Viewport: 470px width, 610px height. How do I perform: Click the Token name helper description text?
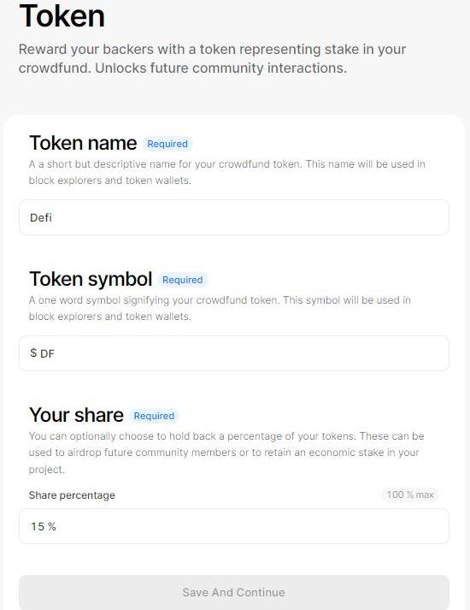tap(226, 172)
